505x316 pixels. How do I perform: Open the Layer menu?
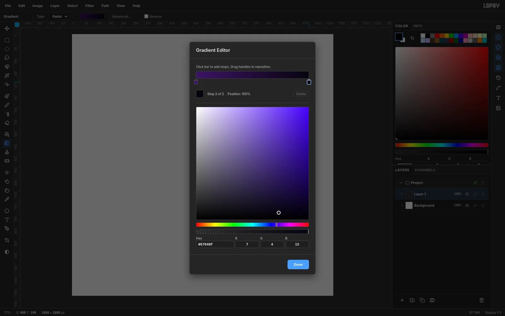pyautogui.click(x=55, y=6)
